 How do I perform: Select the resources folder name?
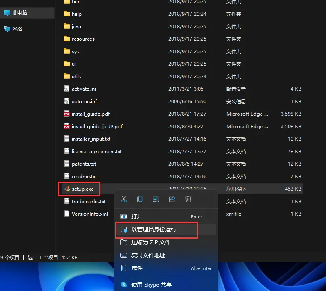83,39
